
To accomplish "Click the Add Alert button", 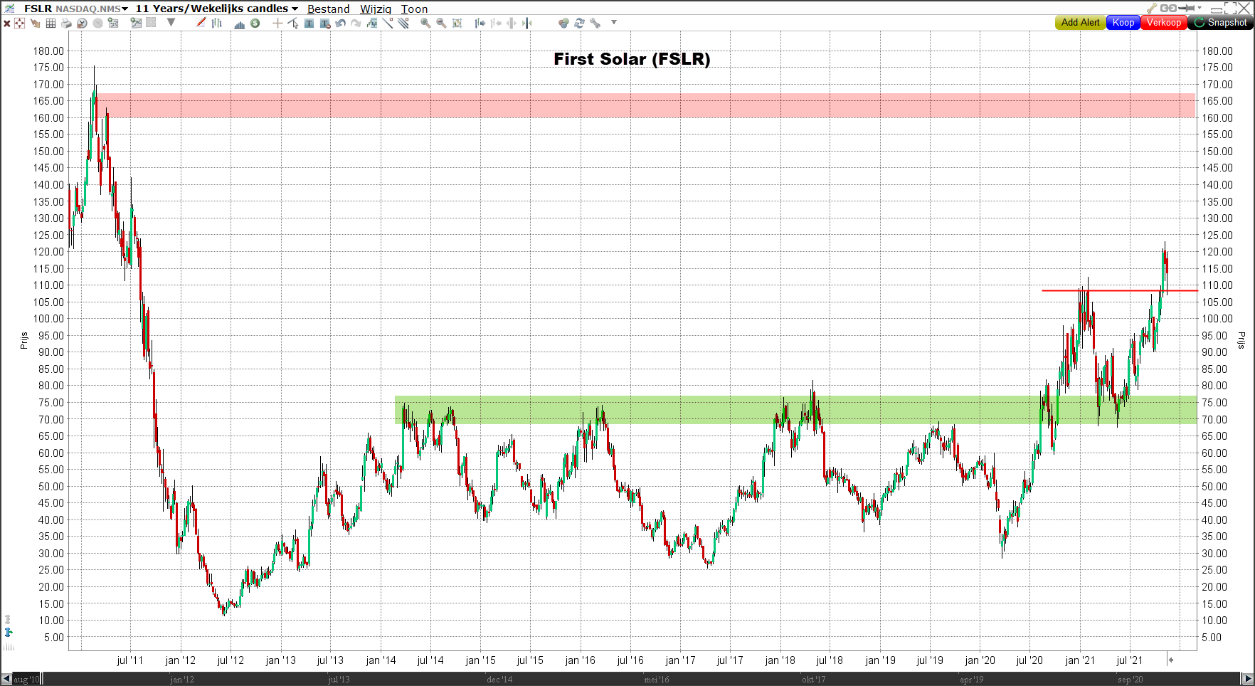I will coord(1080,23).
